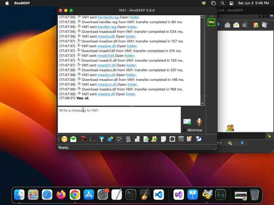Click the up/down arrows file transfer icon in vm4 window
Viewport: 274px width, 205px height.
point(256,25)
